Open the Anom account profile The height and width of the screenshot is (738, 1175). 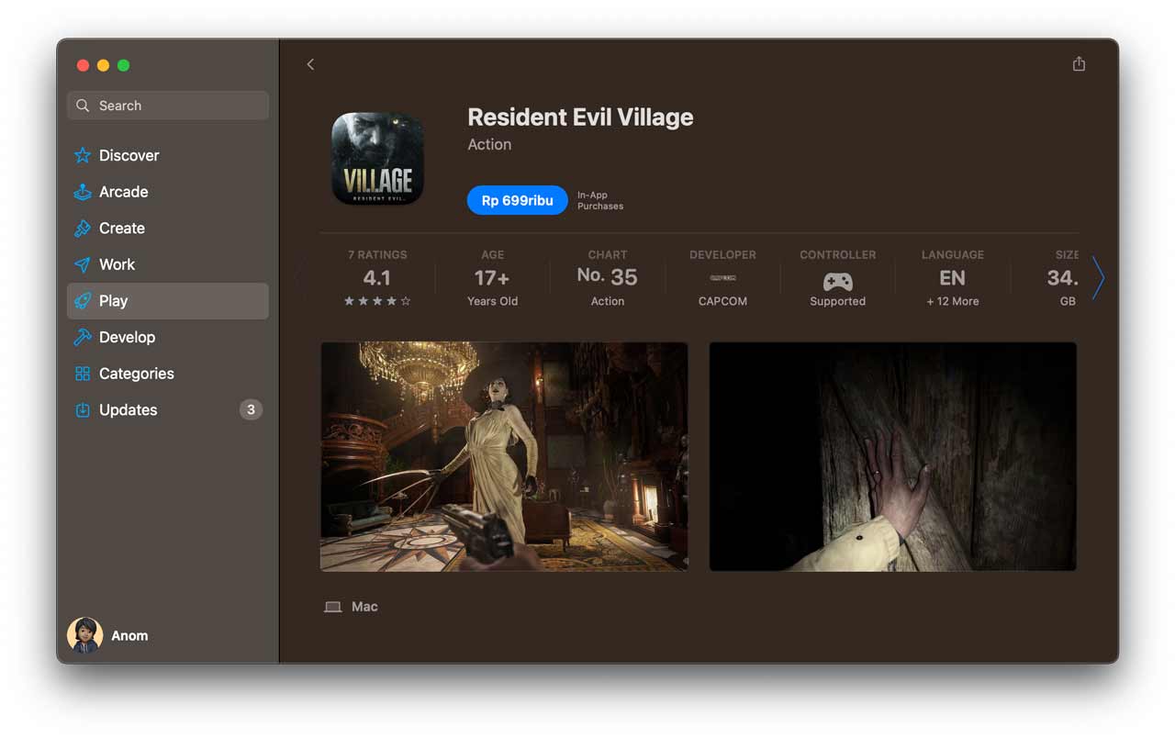tap(107, 635)
